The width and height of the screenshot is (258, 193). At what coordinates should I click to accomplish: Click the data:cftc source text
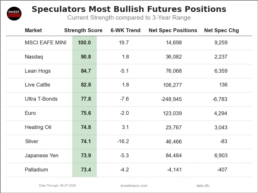(203, 186)
